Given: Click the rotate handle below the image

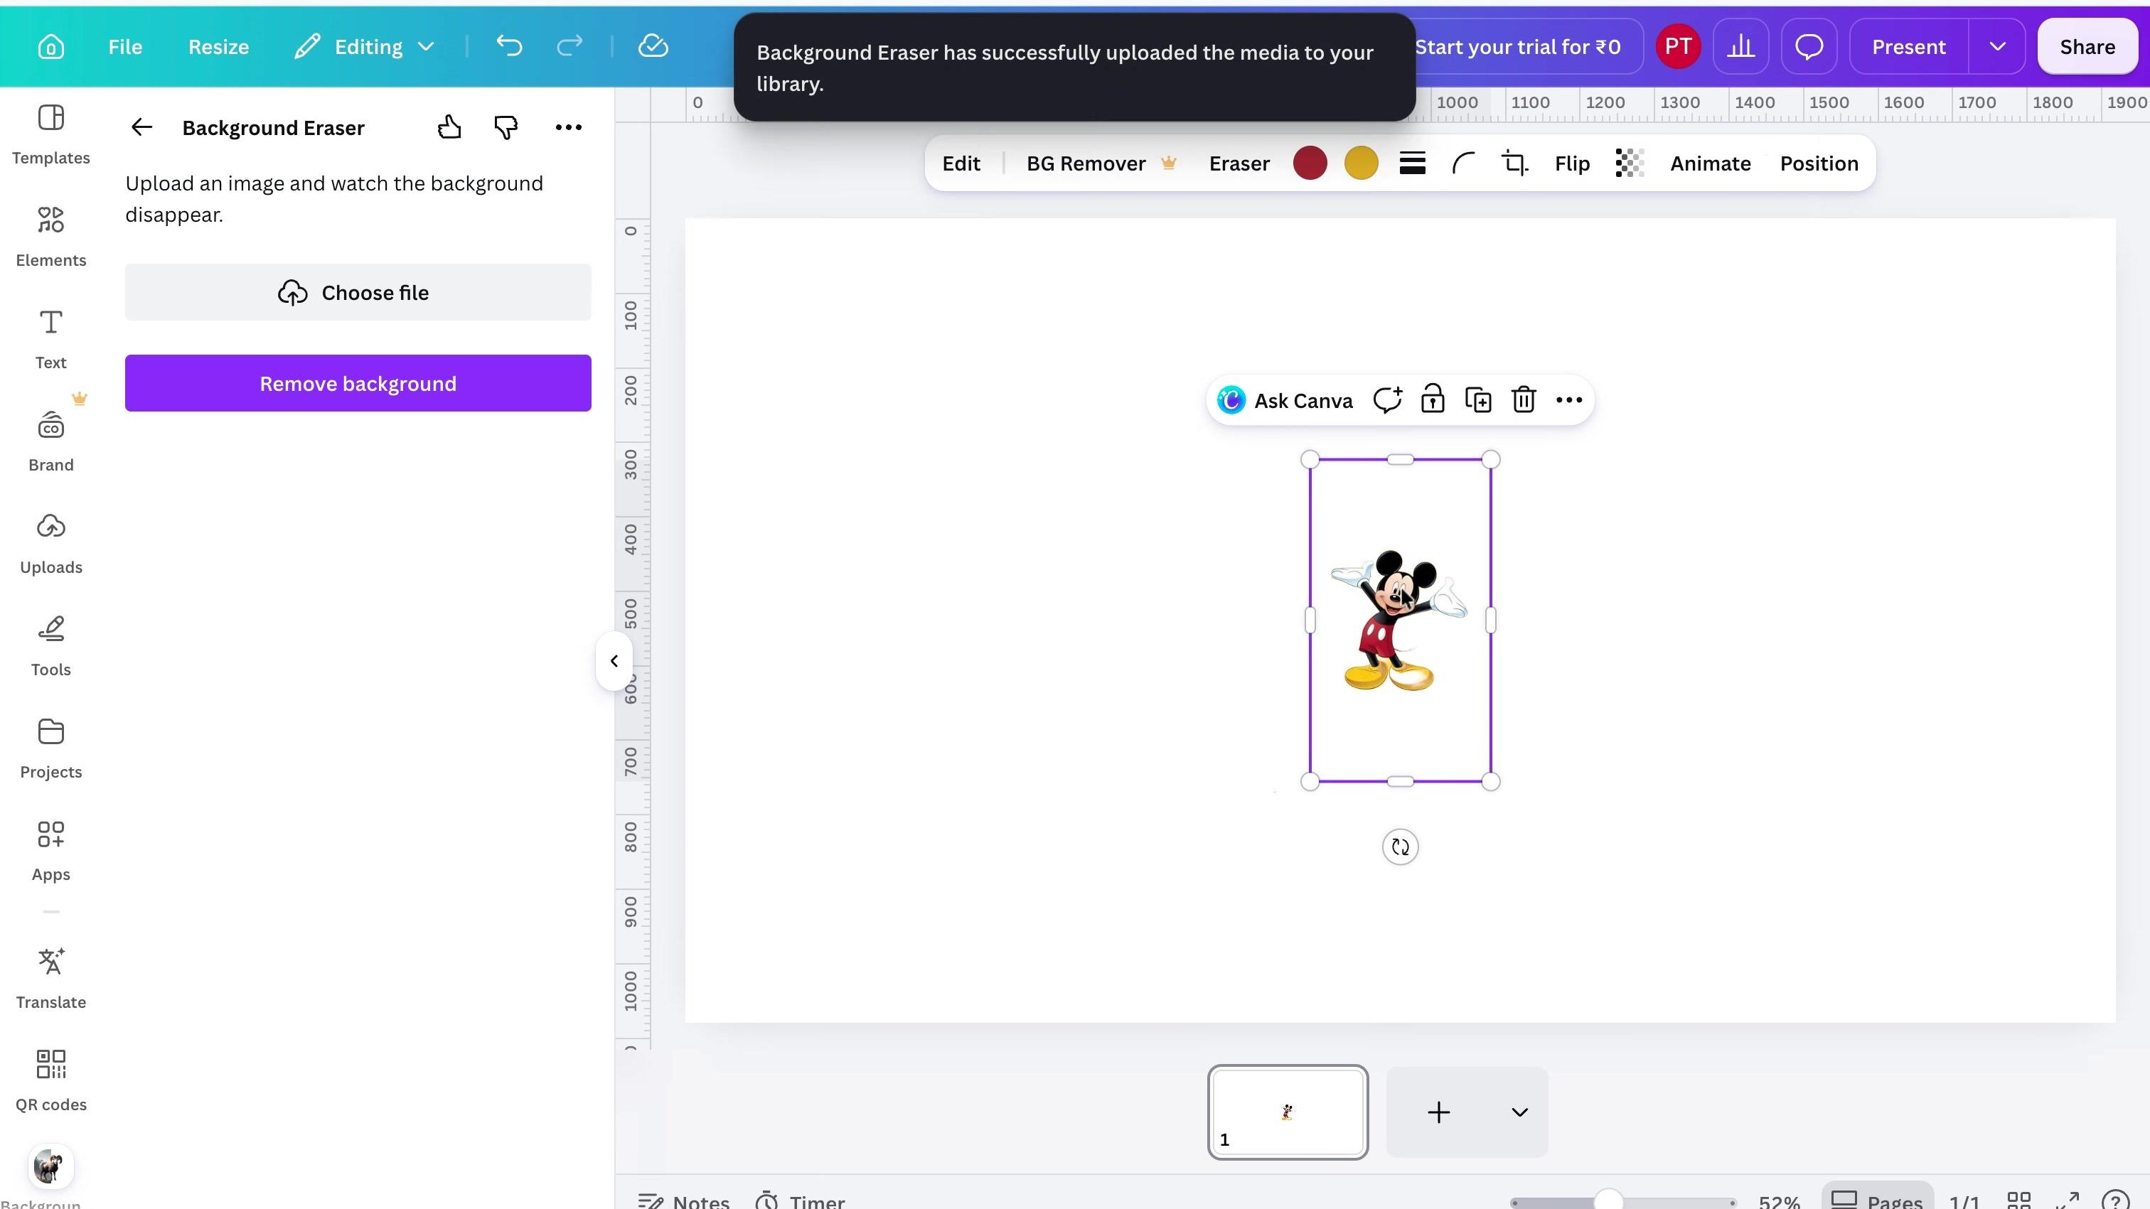Looking at the screenshot, I should point(1401,847).
